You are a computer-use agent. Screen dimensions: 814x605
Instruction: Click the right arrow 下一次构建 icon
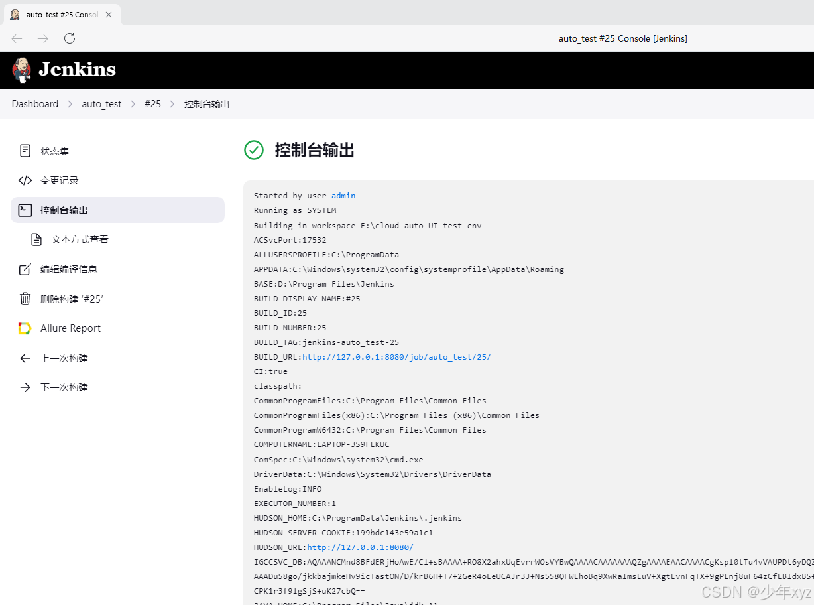(25, 387)
